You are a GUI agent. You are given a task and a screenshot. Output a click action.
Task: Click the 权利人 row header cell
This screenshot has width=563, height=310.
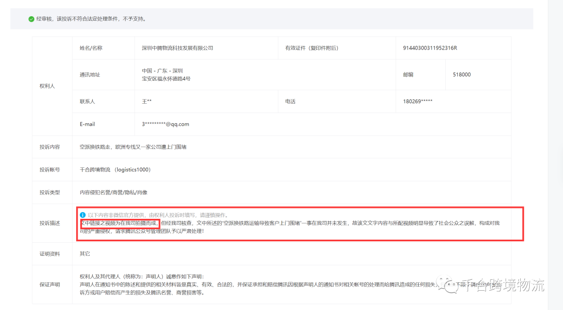click(x=53, y=86)
